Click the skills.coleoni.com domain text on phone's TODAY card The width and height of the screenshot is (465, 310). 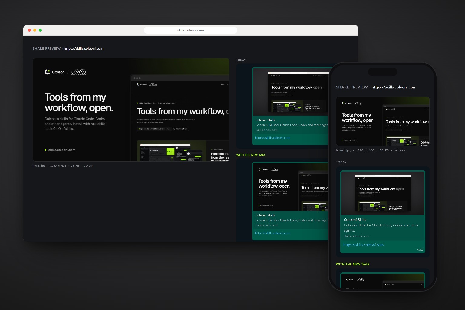click(x=357, y=236)
